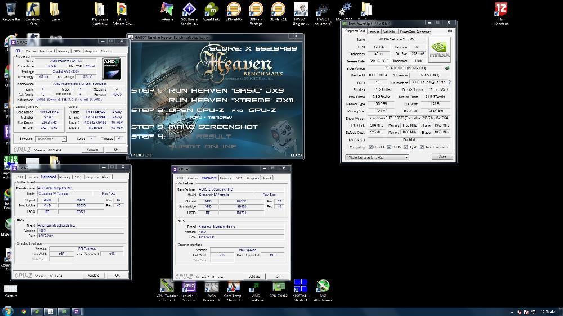Launch the EVGA Precision X icon

tap(212, 291)
